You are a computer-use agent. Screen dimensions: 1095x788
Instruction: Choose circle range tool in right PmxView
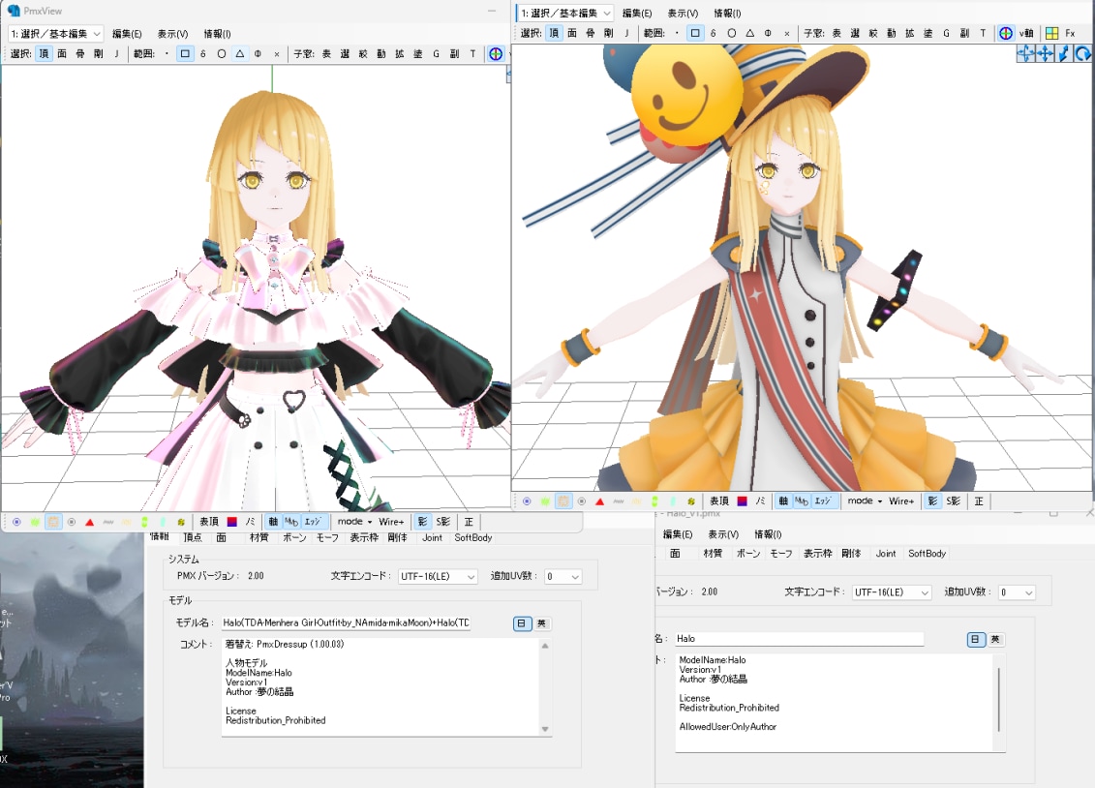click(x=731, y=33)
